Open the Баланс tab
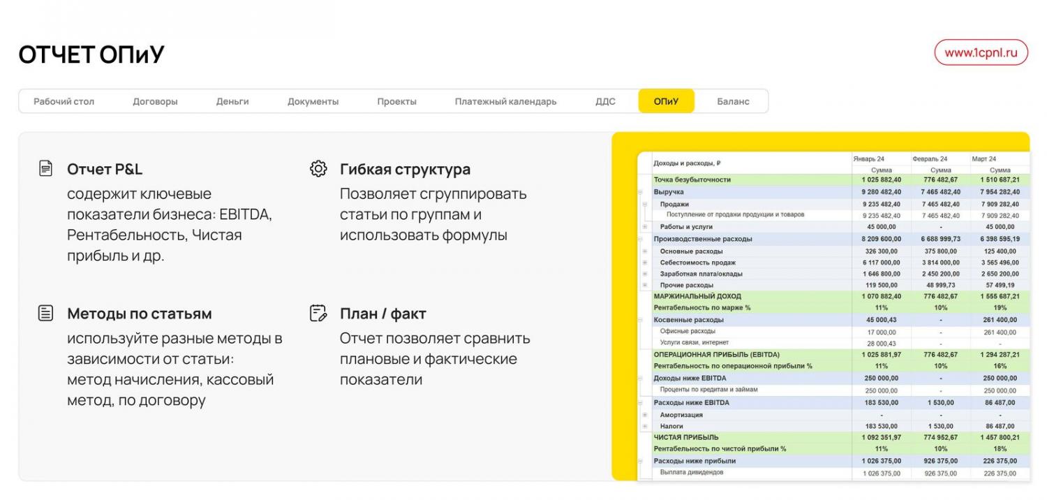Viewport: 1047px width, 500px height. [x=733, y=101]
